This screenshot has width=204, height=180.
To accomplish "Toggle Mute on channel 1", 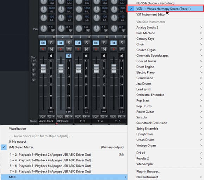I will (51, 49).
